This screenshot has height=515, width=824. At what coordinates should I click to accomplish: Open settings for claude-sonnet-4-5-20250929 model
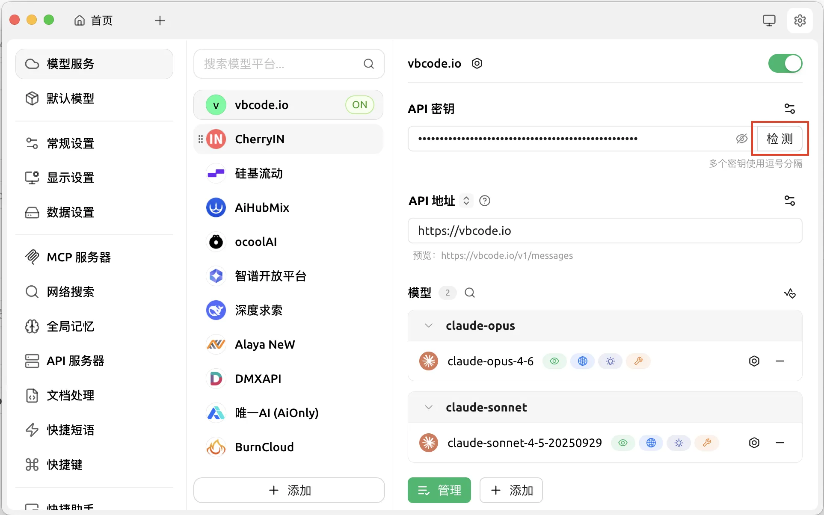(754, 443)
